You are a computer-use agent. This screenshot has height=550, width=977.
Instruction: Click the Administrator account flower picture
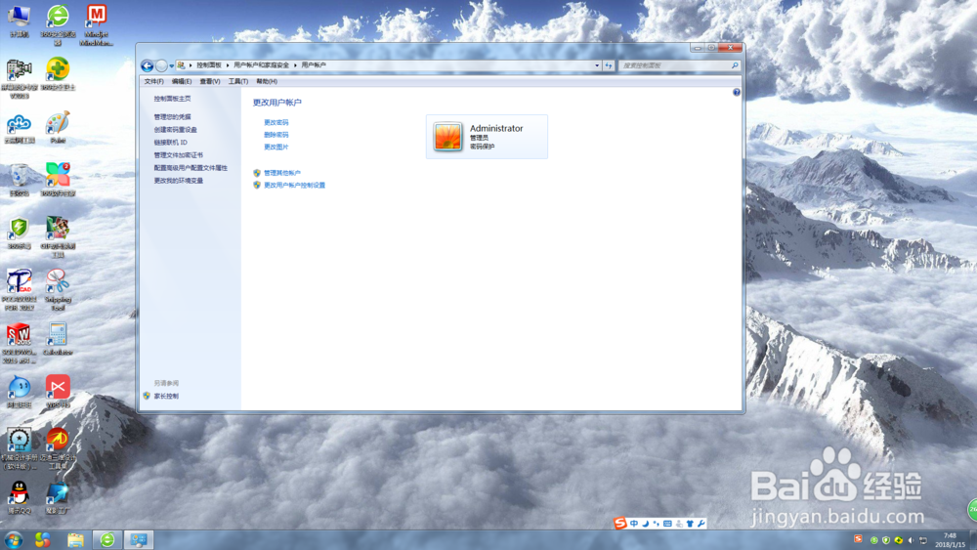447,137
